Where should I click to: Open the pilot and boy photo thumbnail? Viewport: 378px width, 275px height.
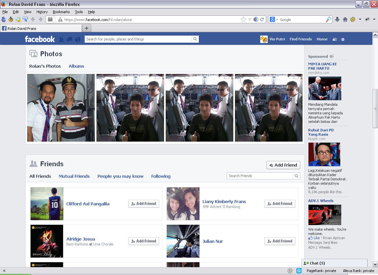click(x=61, y=108)
